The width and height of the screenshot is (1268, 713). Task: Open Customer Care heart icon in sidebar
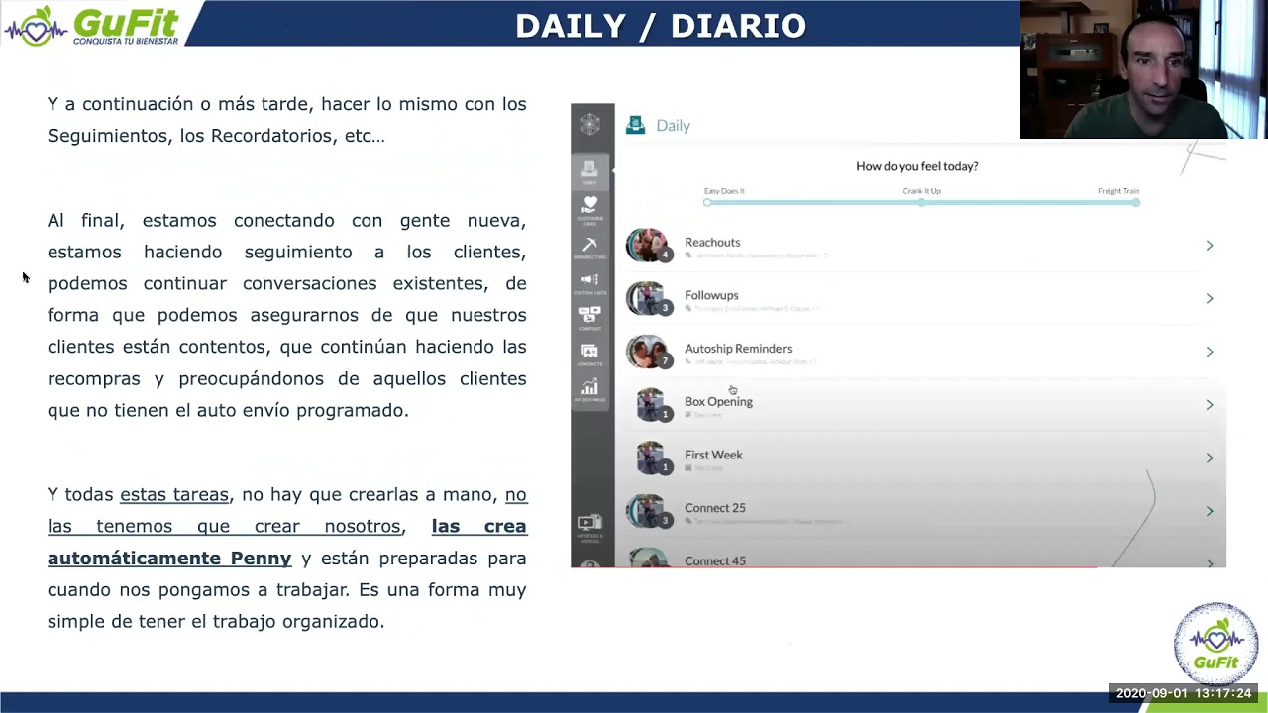point(589,209)
